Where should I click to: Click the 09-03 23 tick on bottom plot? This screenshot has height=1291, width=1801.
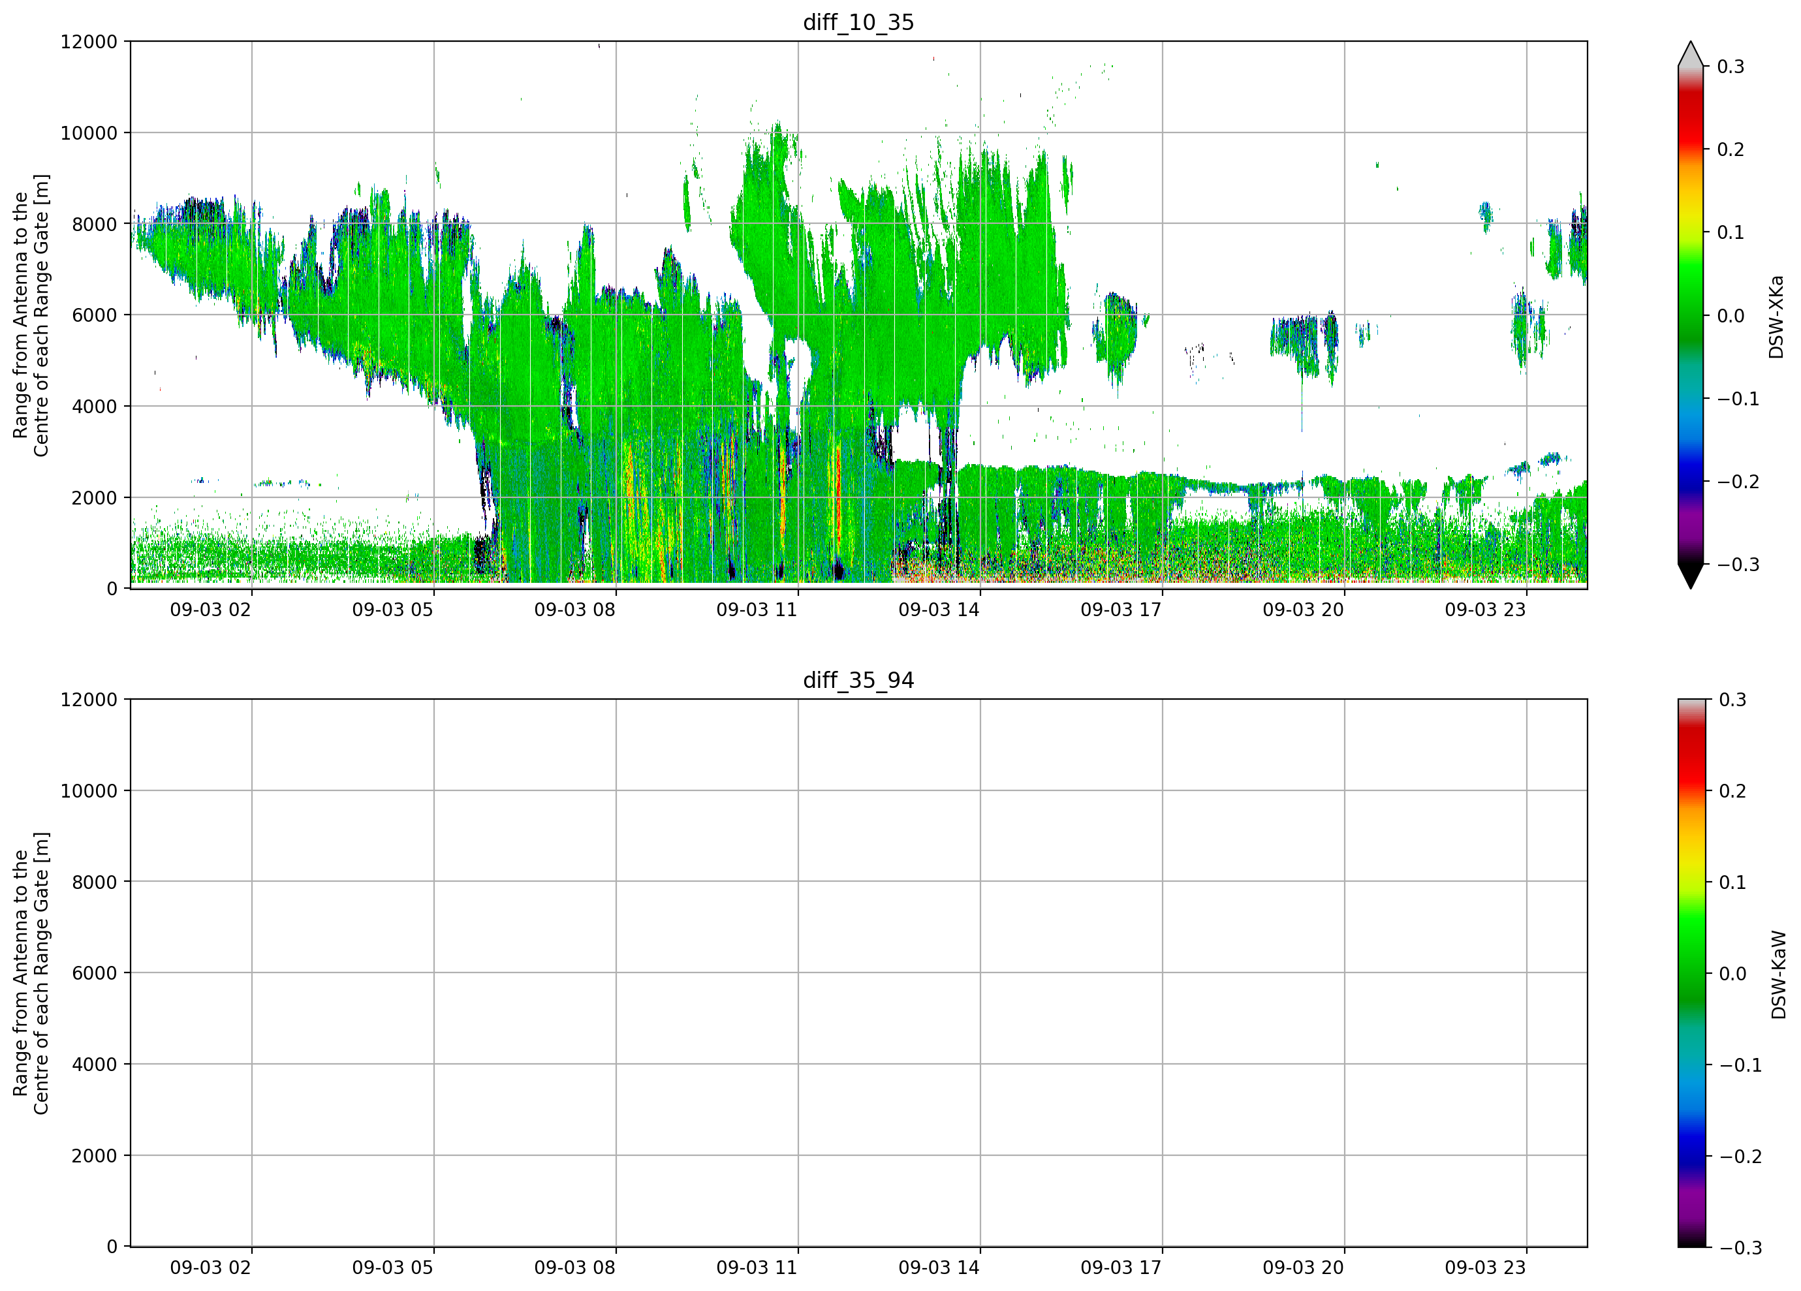pos(1485,1268)
